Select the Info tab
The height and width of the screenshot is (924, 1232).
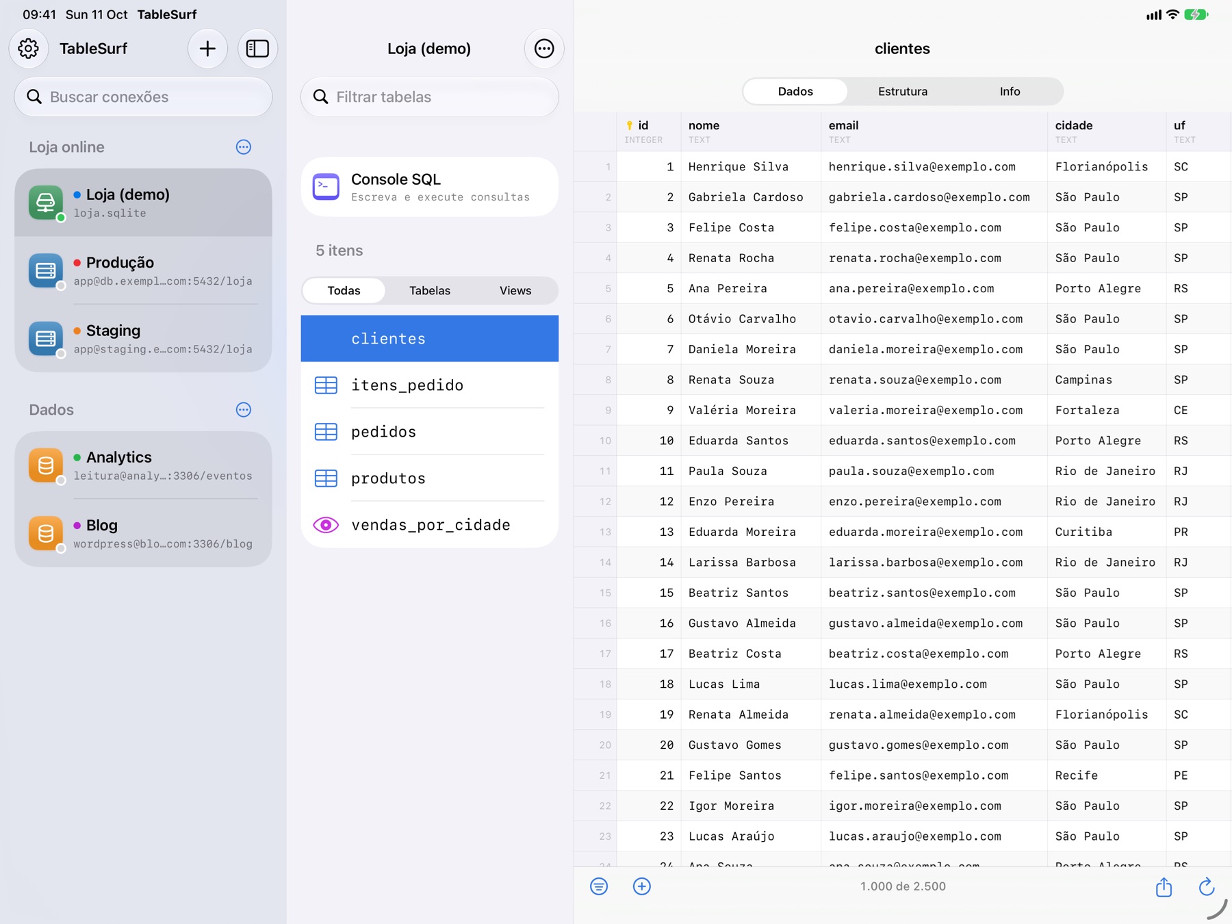[x=1010, y=92]
